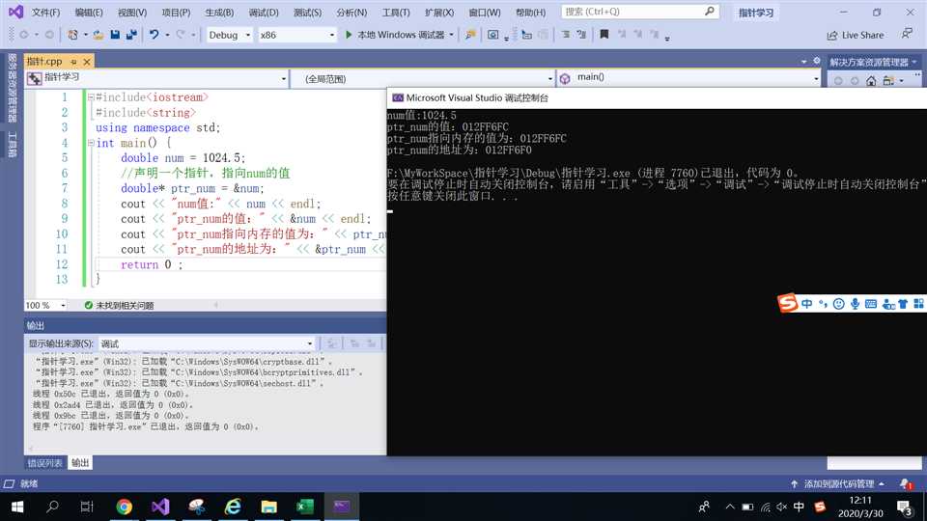
Task: Switch to the 输出 bottom tab
Action: pyautogui.click(x=80, y=463)
